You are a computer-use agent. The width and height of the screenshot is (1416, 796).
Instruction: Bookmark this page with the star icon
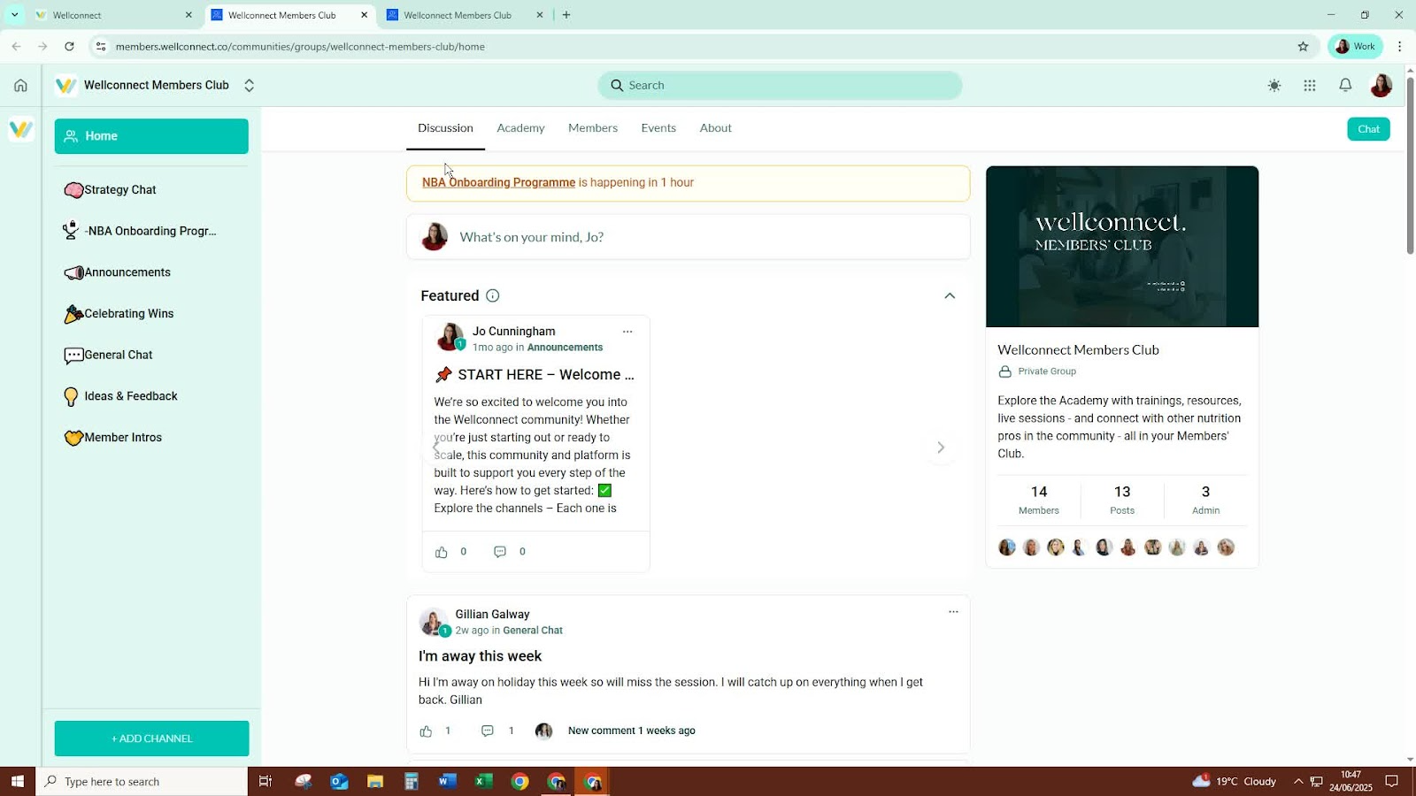pos(1303,47)
